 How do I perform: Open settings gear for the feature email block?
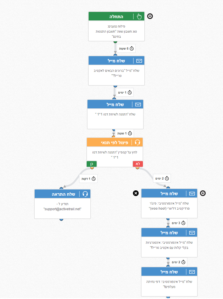coord(203,193)
